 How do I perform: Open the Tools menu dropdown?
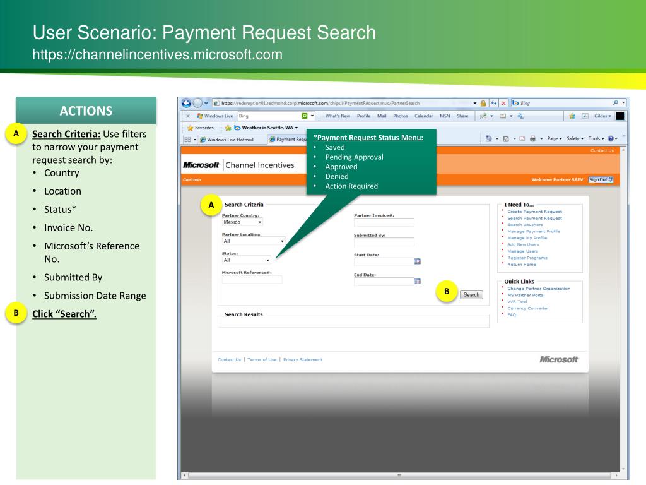point(596,138)
